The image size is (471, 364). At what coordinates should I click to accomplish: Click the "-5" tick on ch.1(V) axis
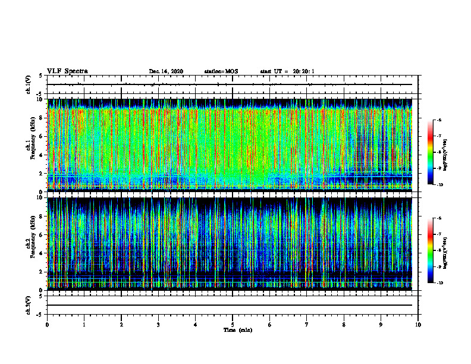click(40, 94)
